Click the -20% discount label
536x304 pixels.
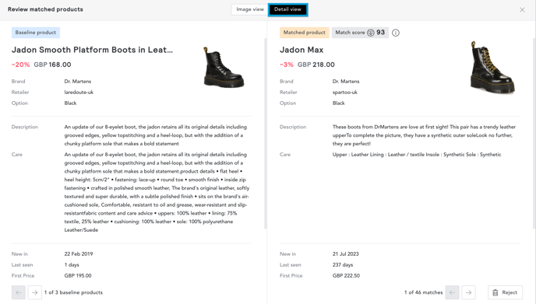click(x=20, y=65)
